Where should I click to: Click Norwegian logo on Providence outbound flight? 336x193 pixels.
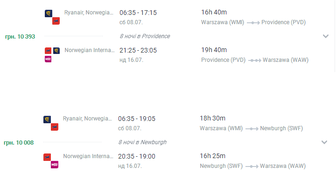point(56,21)
